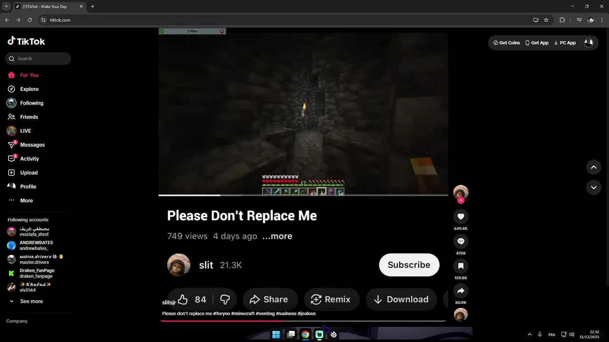The width and height of the screenshot is (609, 342).
Task: Click the #sadness hashtag
Action: point(286,313)
